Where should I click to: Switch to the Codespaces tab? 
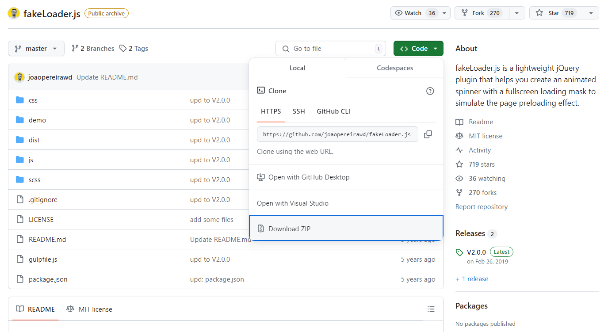pos(395,68)
